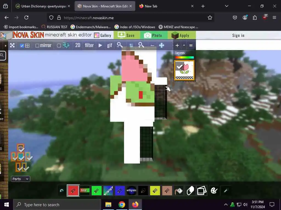
Task: Click the move cross-arrows icon
Action: [161, 45]
